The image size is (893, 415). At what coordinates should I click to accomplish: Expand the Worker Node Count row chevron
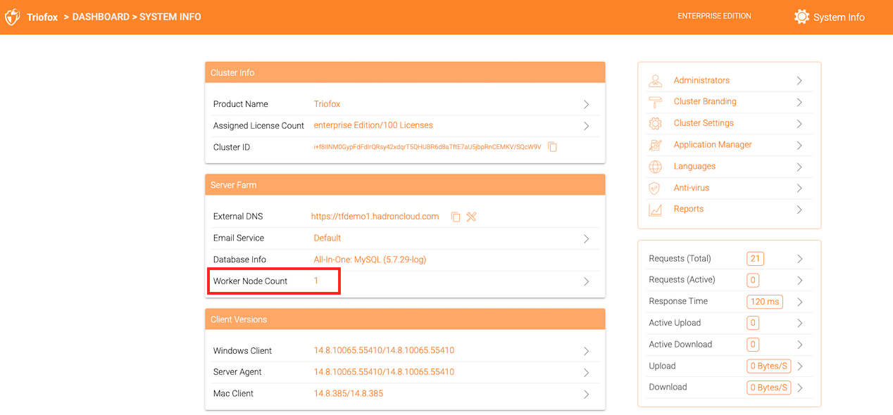pyautogui.click(x=587, y=281)
